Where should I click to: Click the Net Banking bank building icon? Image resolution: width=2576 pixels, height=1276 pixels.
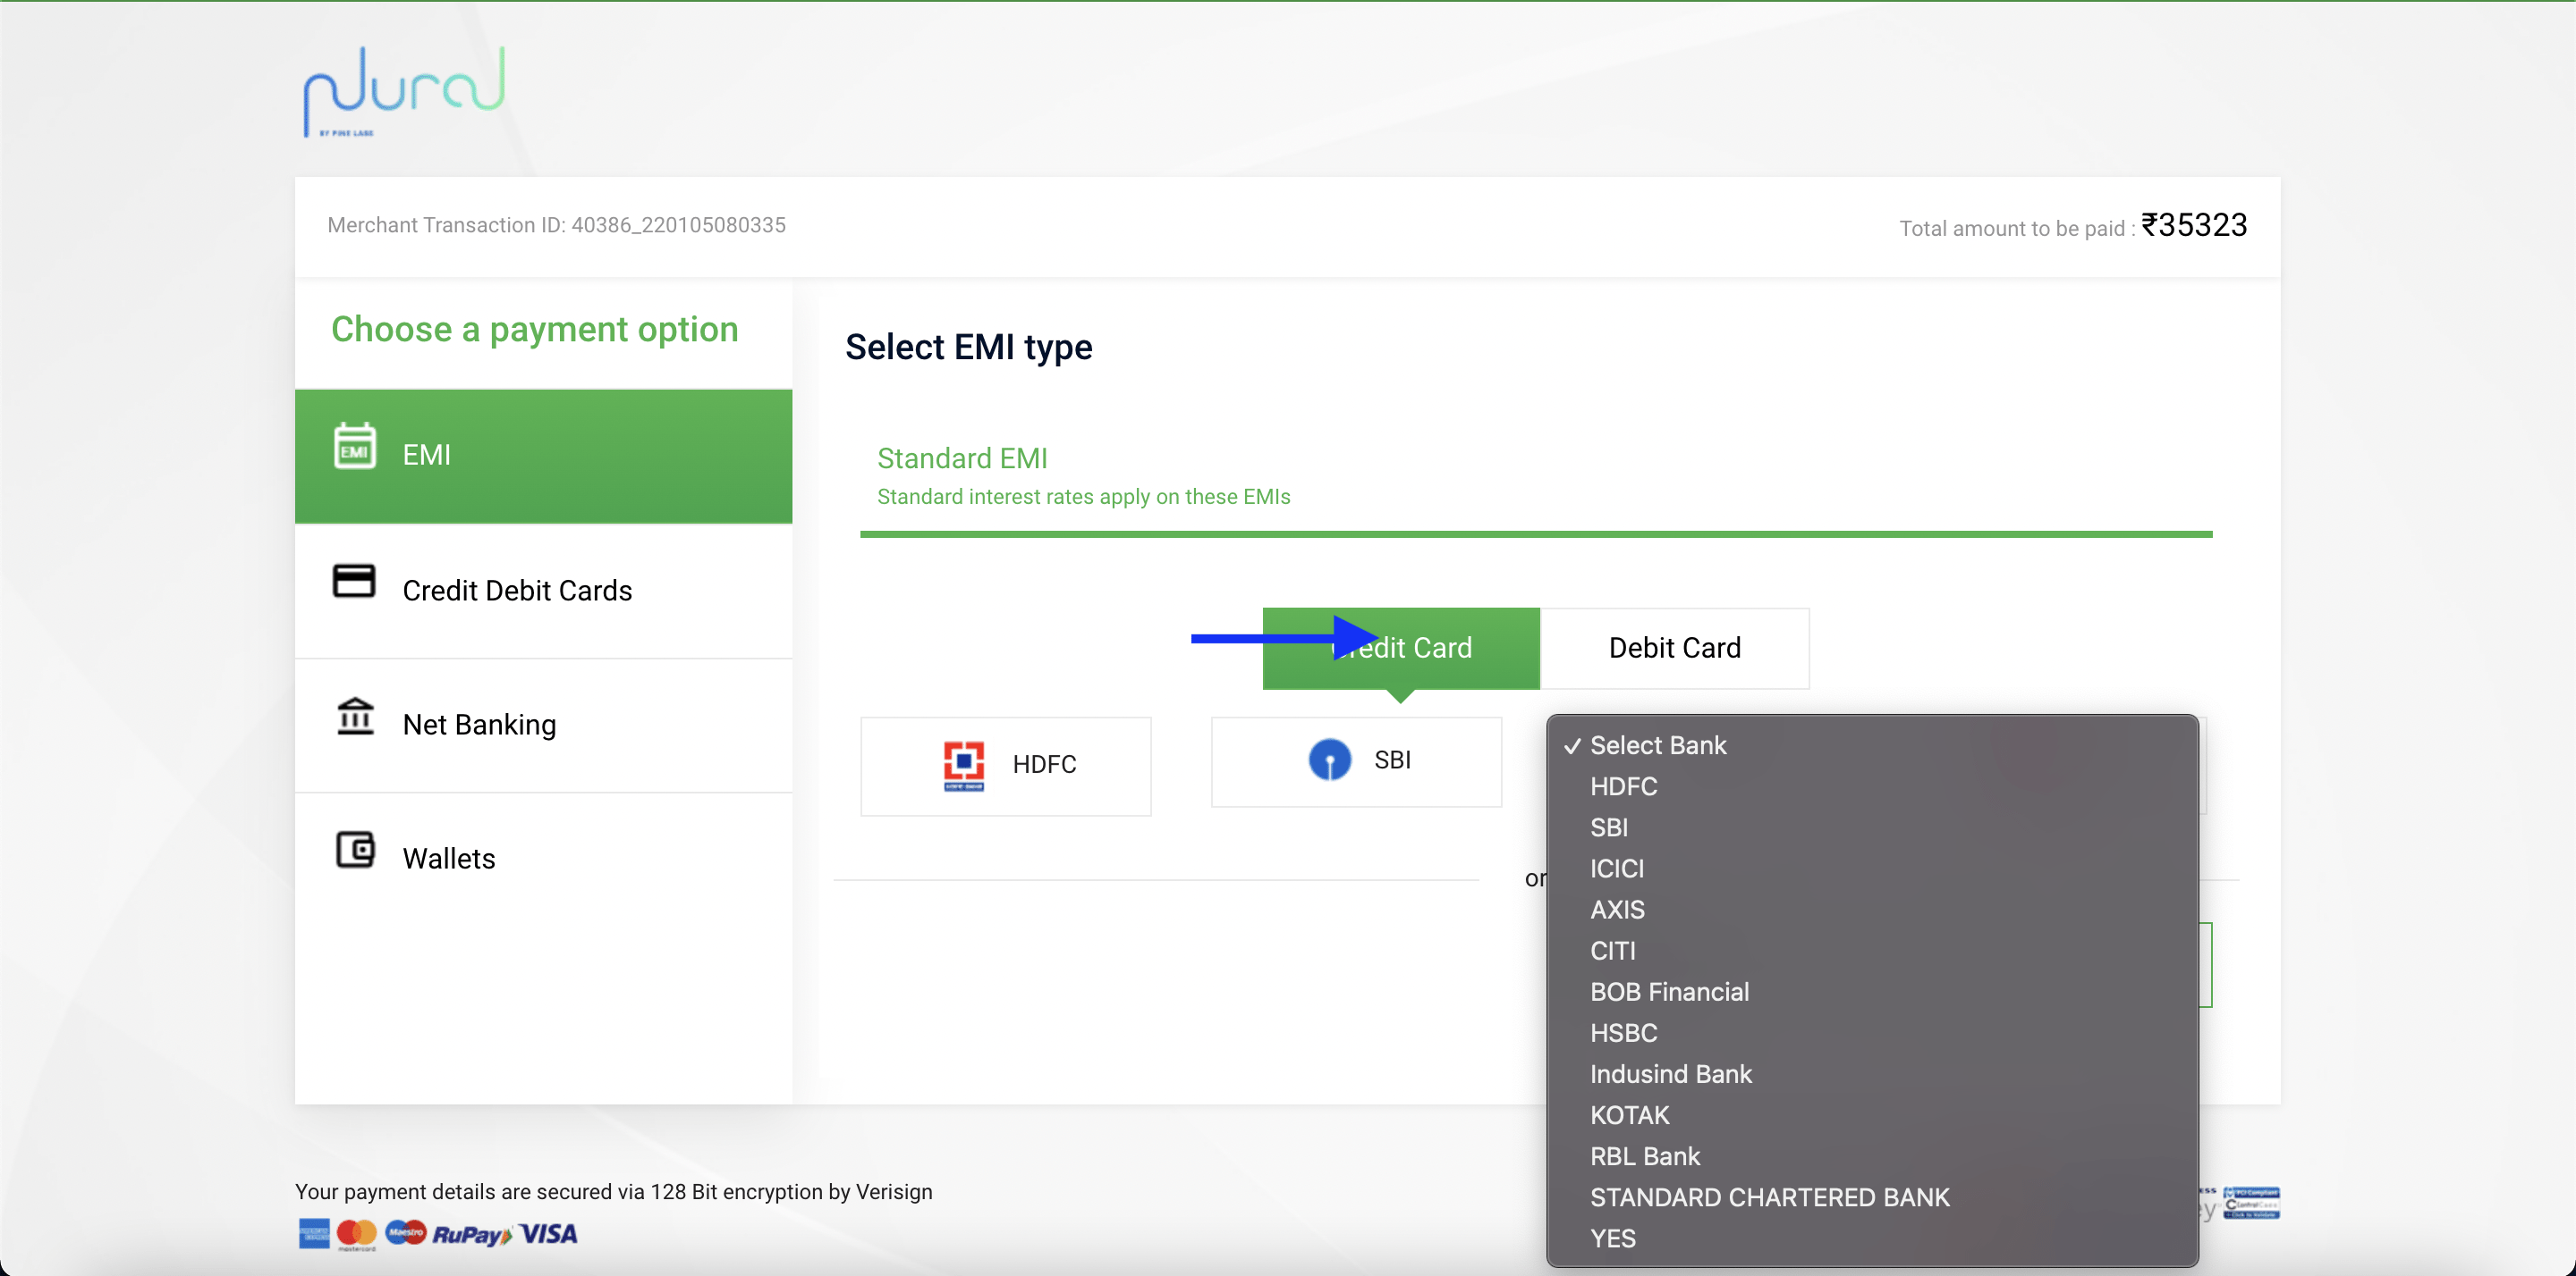(354, 717)
